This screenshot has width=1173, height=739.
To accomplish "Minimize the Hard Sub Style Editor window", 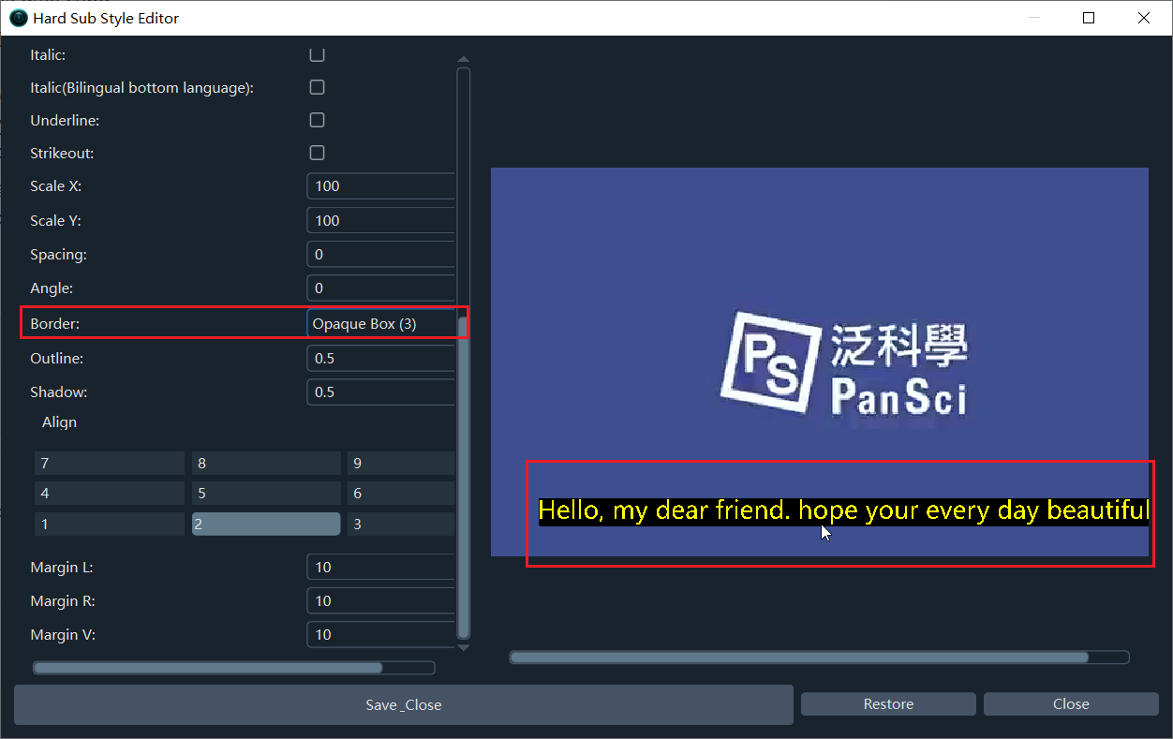I will (1034, 18).
